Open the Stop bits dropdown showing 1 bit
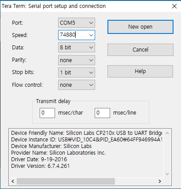The width and height of the screenshot is (181, 189). pyautogui.click(x=77, y=72)
